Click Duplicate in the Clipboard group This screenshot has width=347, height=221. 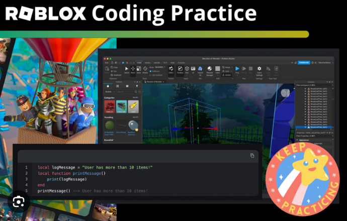116,75
